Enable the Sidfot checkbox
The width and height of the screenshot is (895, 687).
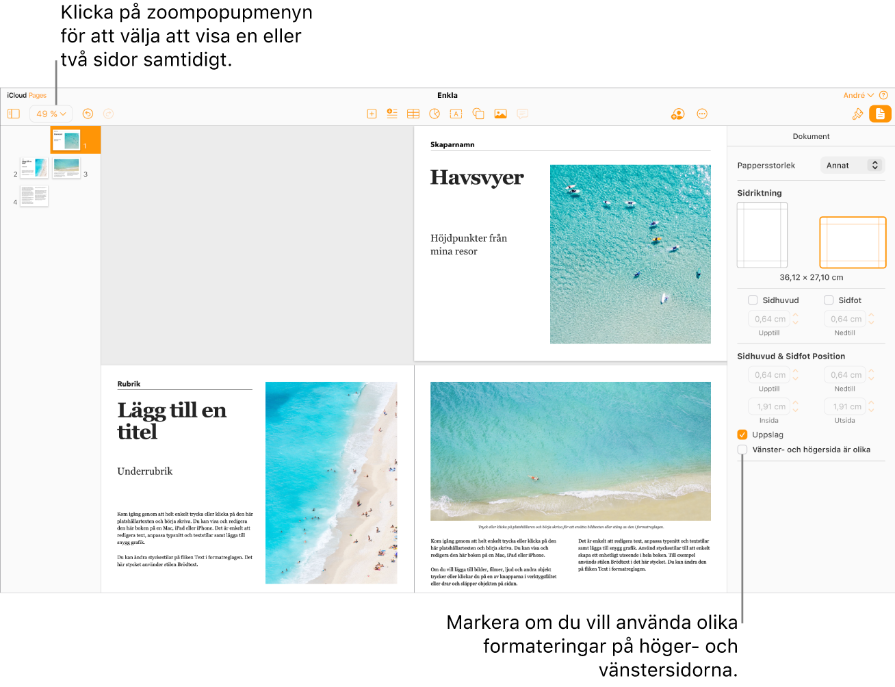tap(829, 300)
